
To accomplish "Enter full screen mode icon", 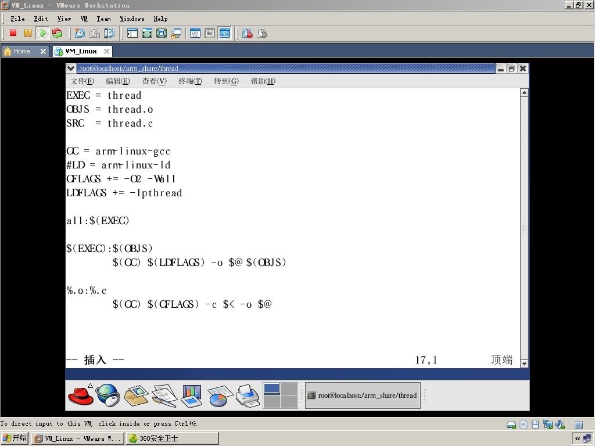I will pyautogui.click(x=162, y=33).
